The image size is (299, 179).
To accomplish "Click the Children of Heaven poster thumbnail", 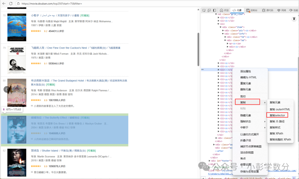I will pyautogui.click(x=17, y=27).
